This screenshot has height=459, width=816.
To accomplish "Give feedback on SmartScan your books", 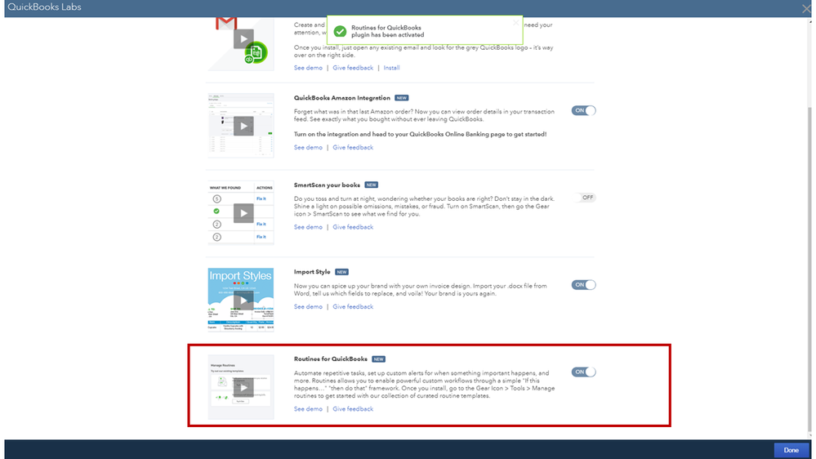I will point(353,227).
